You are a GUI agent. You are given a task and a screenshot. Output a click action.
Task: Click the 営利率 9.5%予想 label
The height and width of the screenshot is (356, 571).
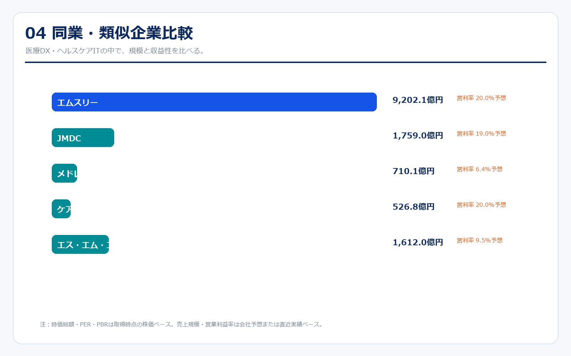pyautogui.click(x=480, y=240)
